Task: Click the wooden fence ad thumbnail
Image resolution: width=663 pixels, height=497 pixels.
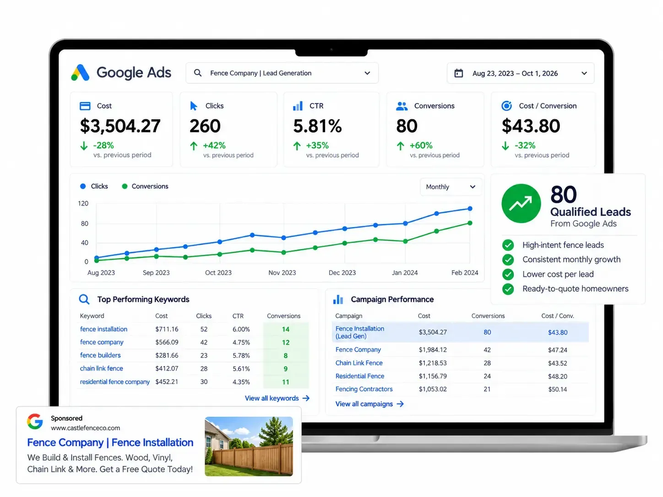Action: pyautogui.click(x=249, y=446)
